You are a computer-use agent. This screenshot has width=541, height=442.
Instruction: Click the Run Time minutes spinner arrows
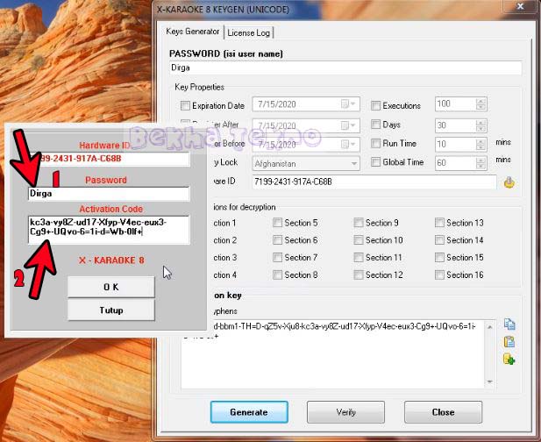click(x=480, y=144)
